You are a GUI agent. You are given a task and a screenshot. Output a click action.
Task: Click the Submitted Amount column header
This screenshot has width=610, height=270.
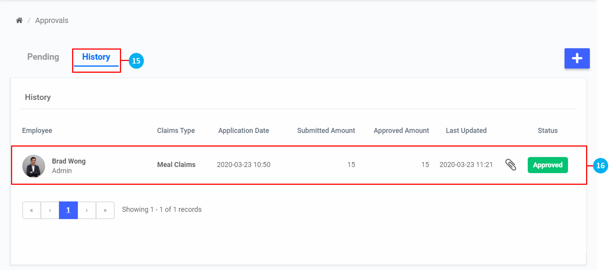coord(326,130)
